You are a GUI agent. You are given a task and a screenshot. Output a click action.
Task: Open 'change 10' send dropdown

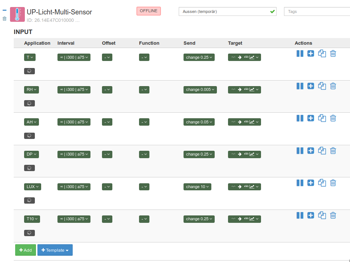point(197,187)
